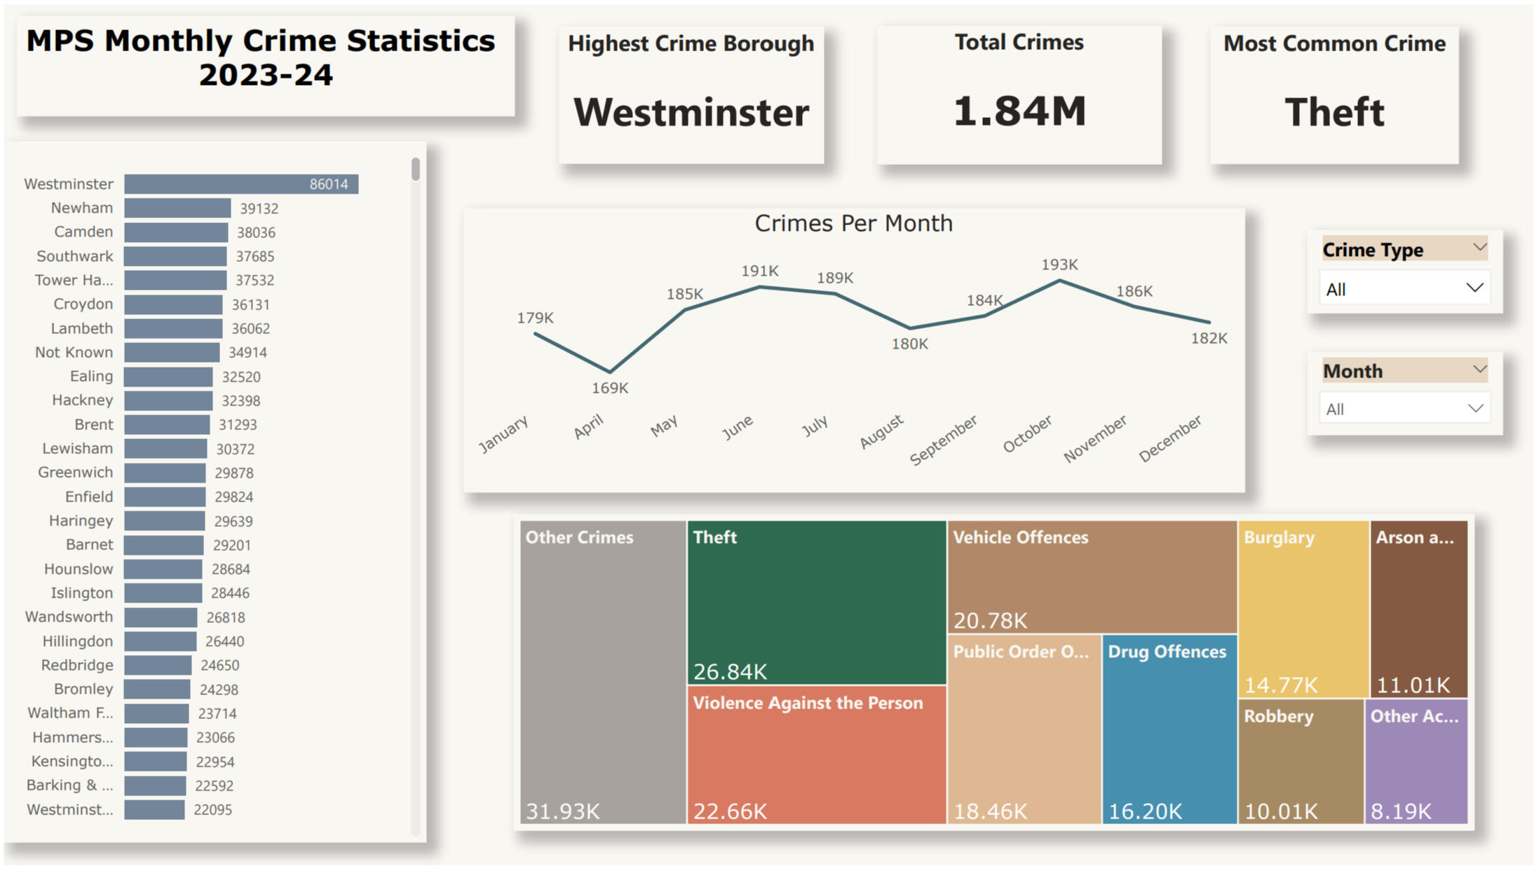Click the Robbery tile showing 10.01K
The height and width of the screenshot is (869, 1534).
tap(1300, 761)
